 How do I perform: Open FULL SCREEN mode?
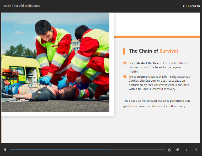[192, 7]
